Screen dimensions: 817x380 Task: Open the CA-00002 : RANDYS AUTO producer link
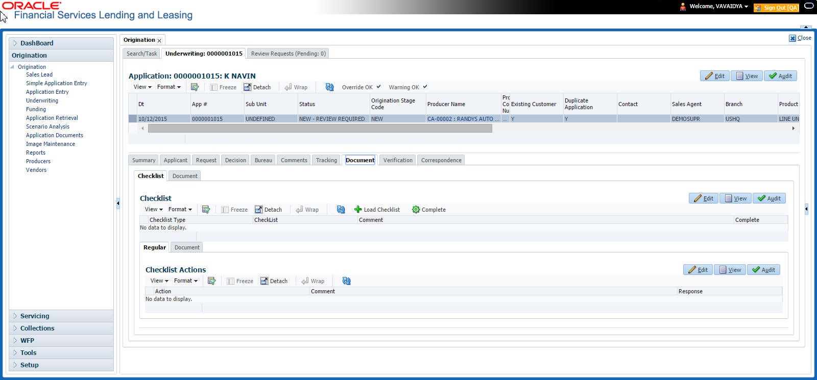463,119
